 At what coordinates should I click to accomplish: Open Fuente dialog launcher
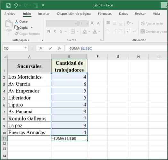coord(101,40)
